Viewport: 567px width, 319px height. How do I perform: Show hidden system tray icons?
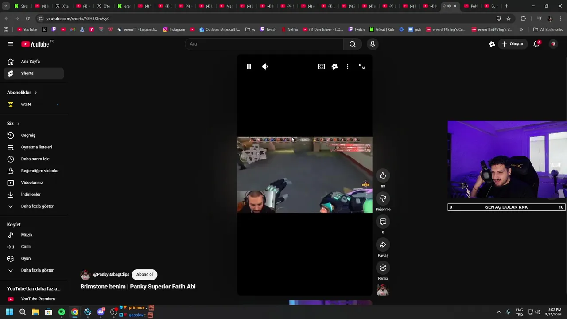coord(498,312)
